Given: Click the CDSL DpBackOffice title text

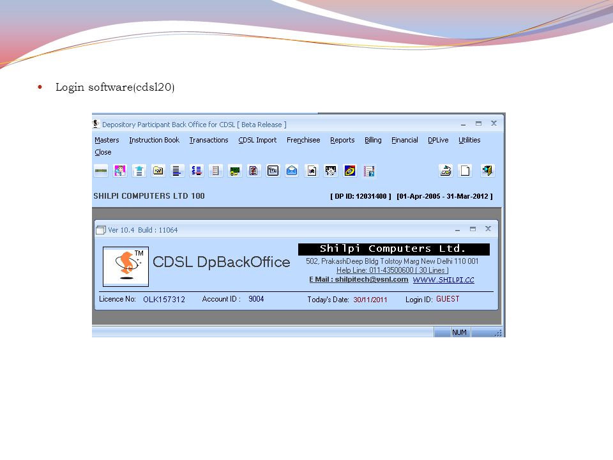Looking at the screenshot, I should pyautogui.click(x=222, y=262).
